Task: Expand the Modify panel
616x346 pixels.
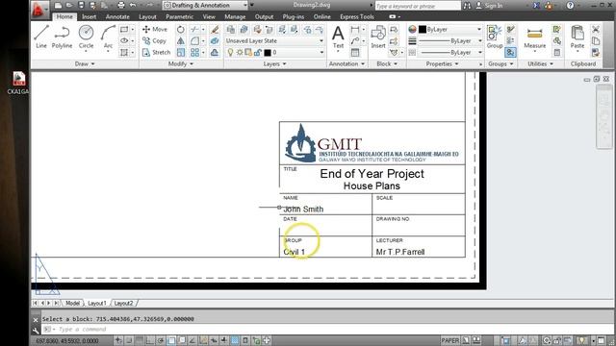Action: click(x=181, y=63)
